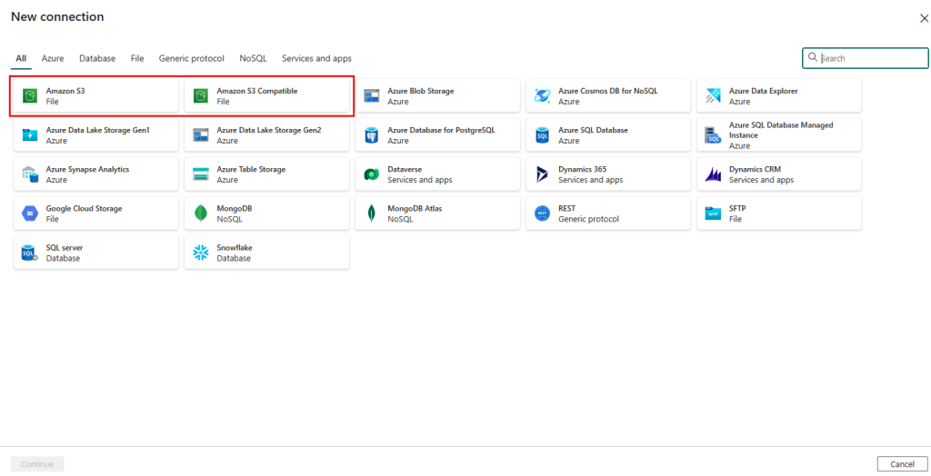Screen dimensions: 931x476
Task: Click the Dataverse green icon
Action: 372,174
